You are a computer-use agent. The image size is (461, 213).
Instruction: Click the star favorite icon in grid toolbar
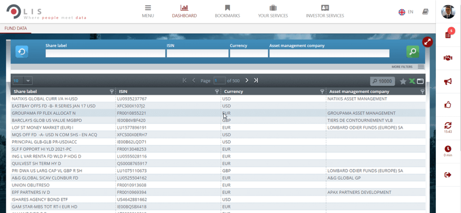click(403, 82)
